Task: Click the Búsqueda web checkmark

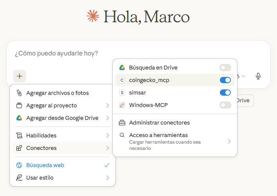Action: tap(107, 165)
